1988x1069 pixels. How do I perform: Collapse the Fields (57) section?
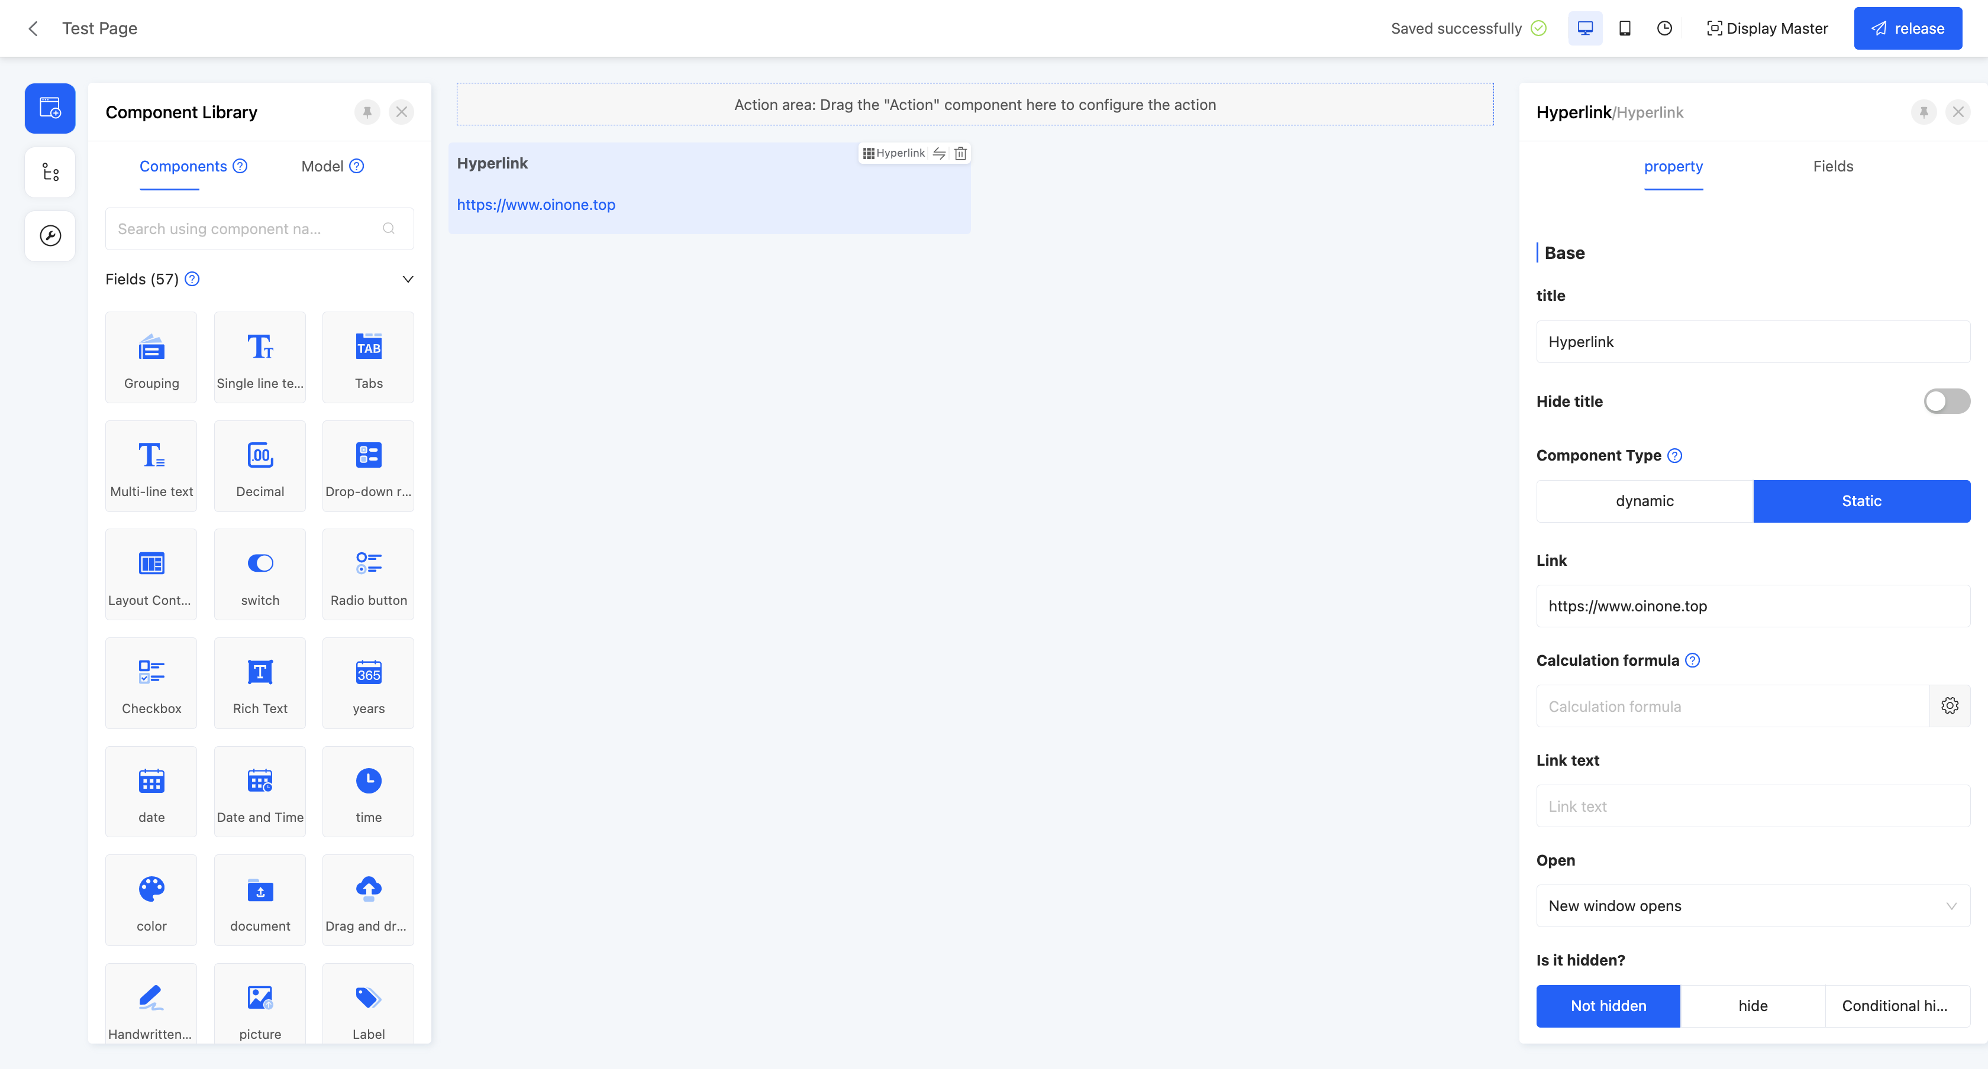(408, 279)
